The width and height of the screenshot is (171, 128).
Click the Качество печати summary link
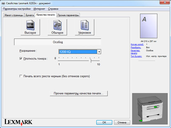tap(135, 52)
